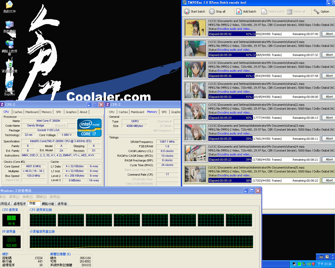Click the shana22.mpg job thumbnail

pyautogui.click(x=195, y=111)
